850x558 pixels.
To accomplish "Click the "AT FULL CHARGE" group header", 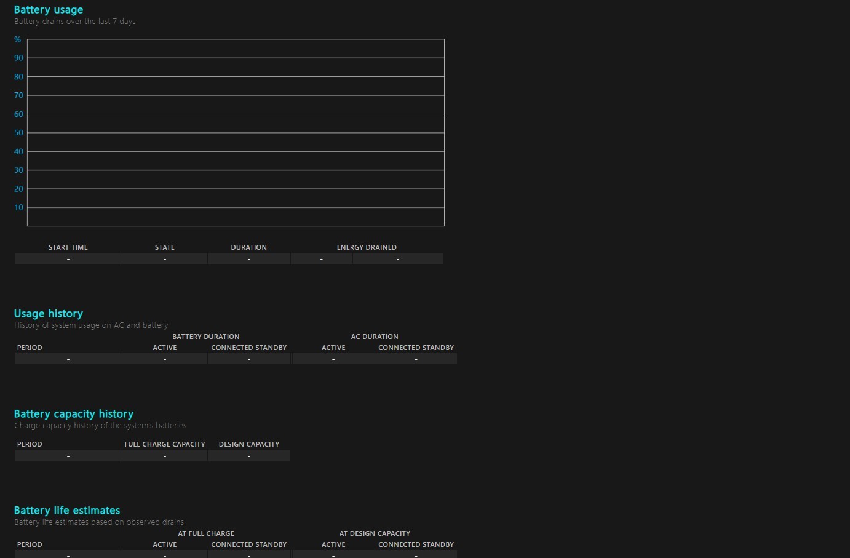I will [x=206, y=533].
